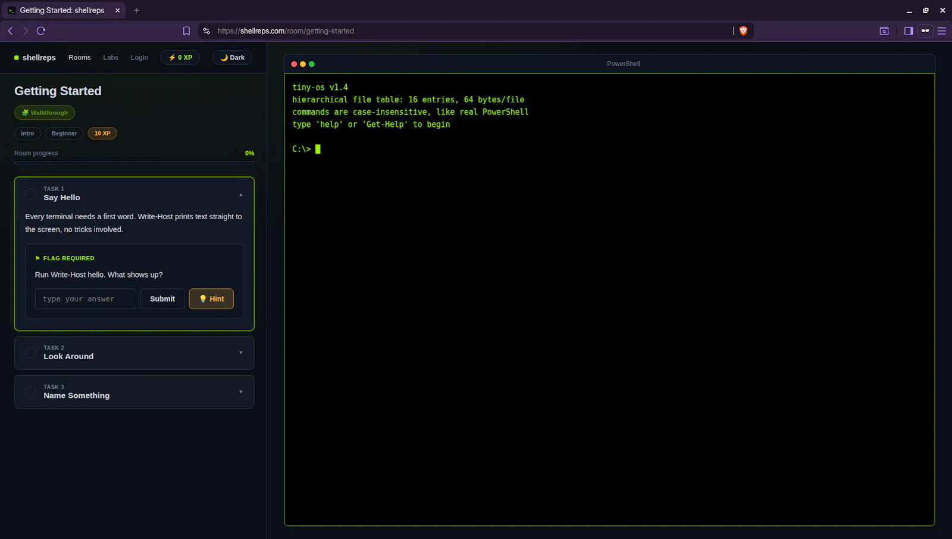Close the Getting Started browser tab

tap(117, 10)
